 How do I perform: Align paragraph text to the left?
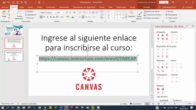[x=80, y=17]
